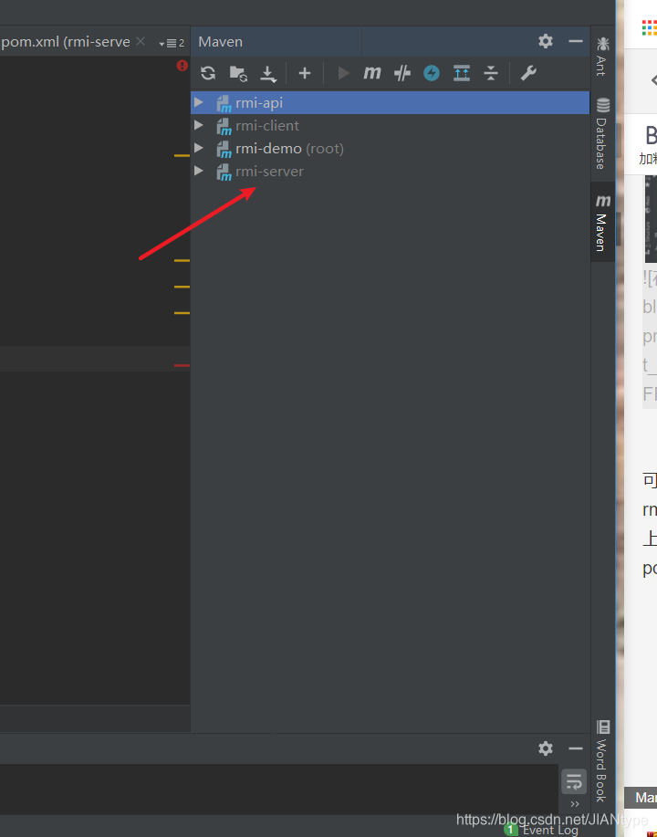The height and width of the screenshot is (837, 657).
Task: Hide the Maven tool window
Action: tap(576, 41)
